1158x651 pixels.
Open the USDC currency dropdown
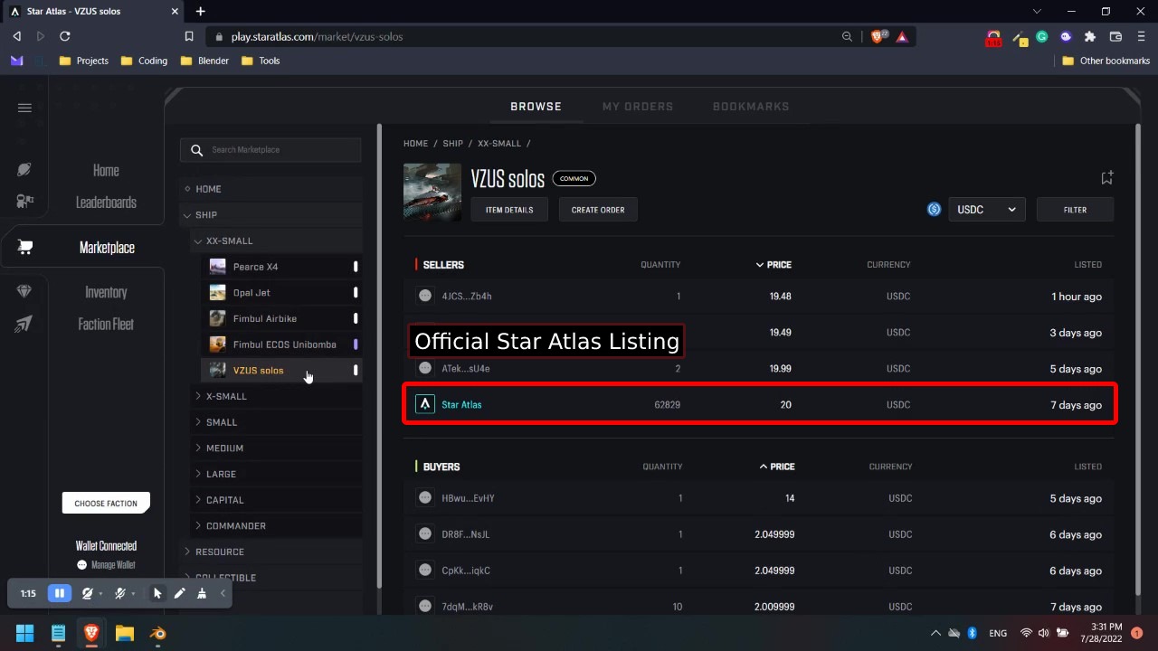(x=986, y=210)
